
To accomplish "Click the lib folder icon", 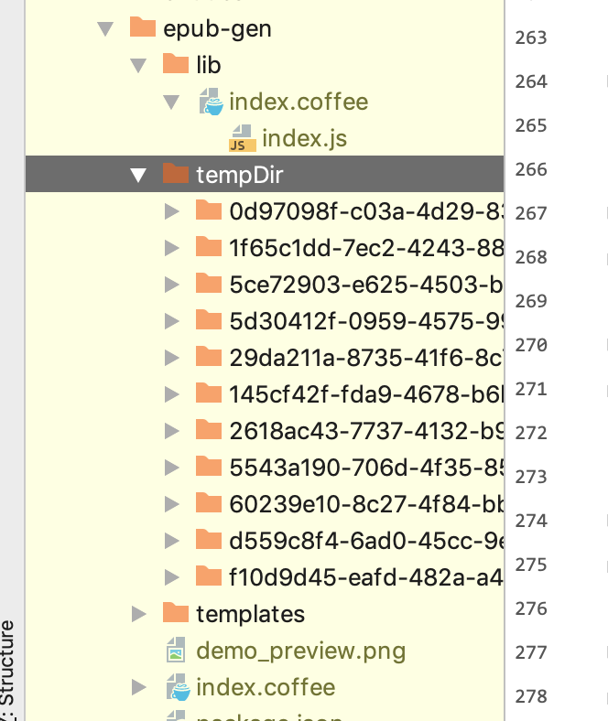I will tap(176, 63).
